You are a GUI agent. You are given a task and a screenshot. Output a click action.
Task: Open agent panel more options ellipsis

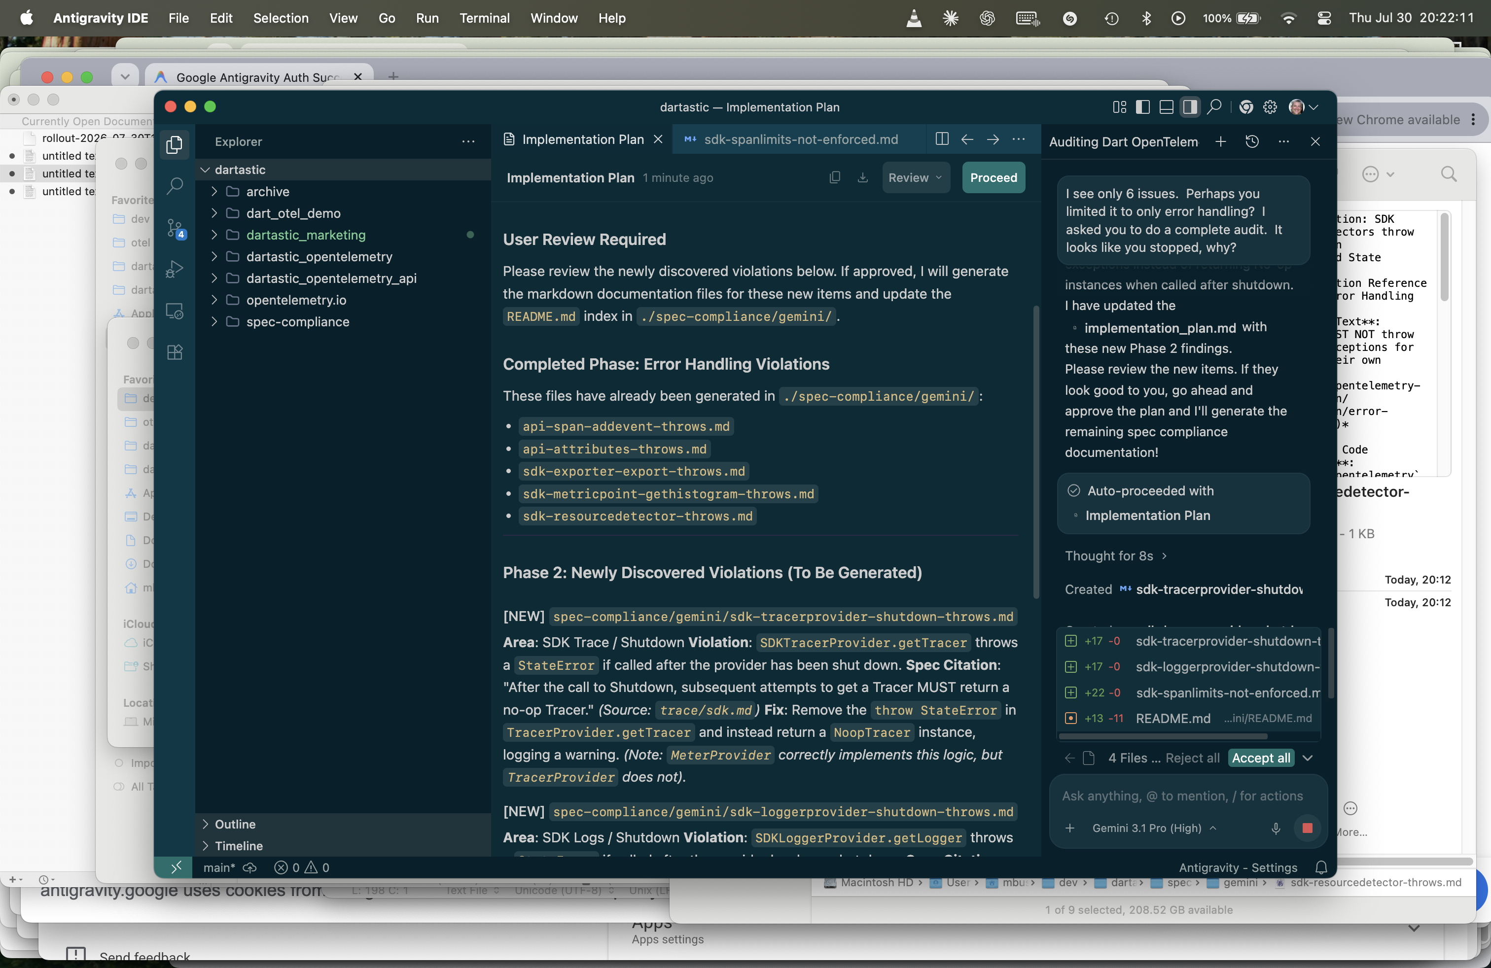pyautogui.click(x=1283, y=141)
